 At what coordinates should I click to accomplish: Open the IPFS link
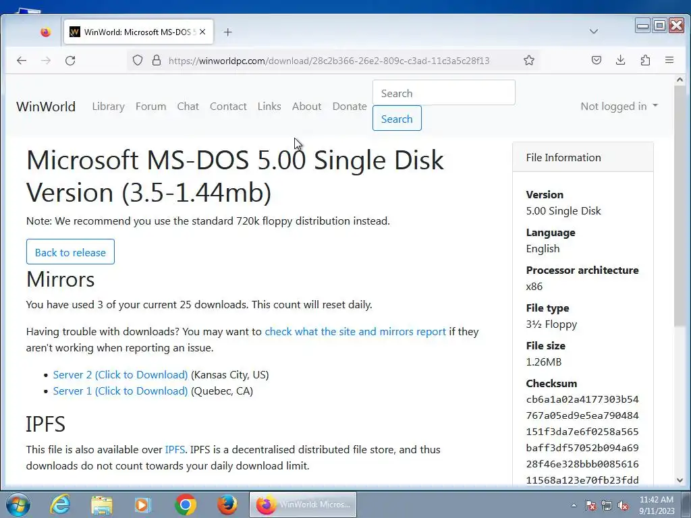point(175,449)
